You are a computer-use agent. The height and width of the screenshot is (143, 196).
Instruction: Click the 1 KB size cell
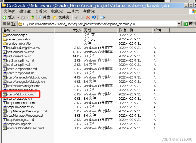(x=77, y=128)
